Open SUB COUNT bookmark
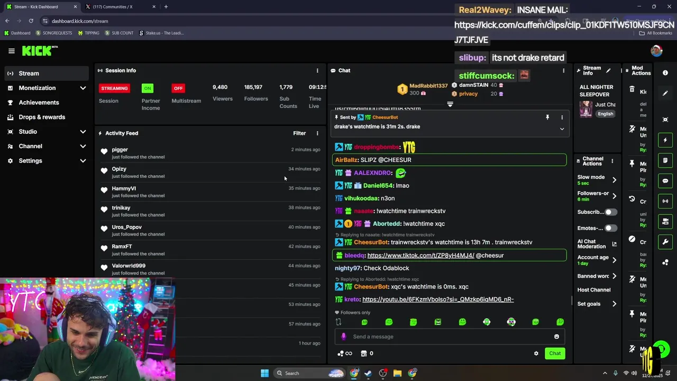Screen dimensions: 677x381 (119, 33)
